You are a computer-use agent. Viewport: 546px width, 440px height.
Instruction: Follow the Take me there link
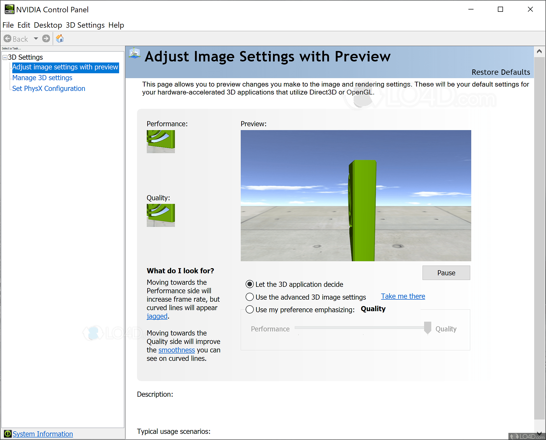[x=403, y=296]
